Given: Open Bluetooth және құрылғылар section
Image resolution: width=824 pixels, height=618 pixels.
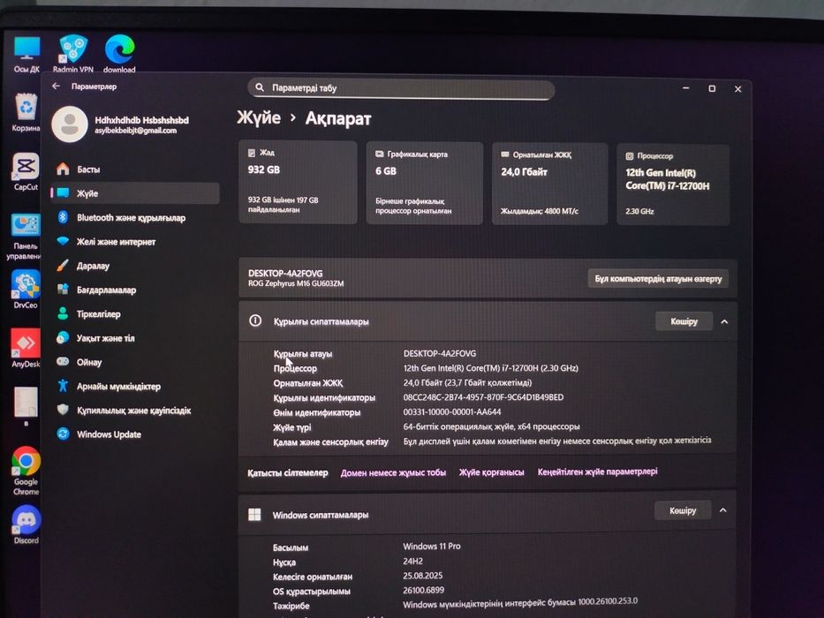Looking at the screenshot, I should coord(131,217).
